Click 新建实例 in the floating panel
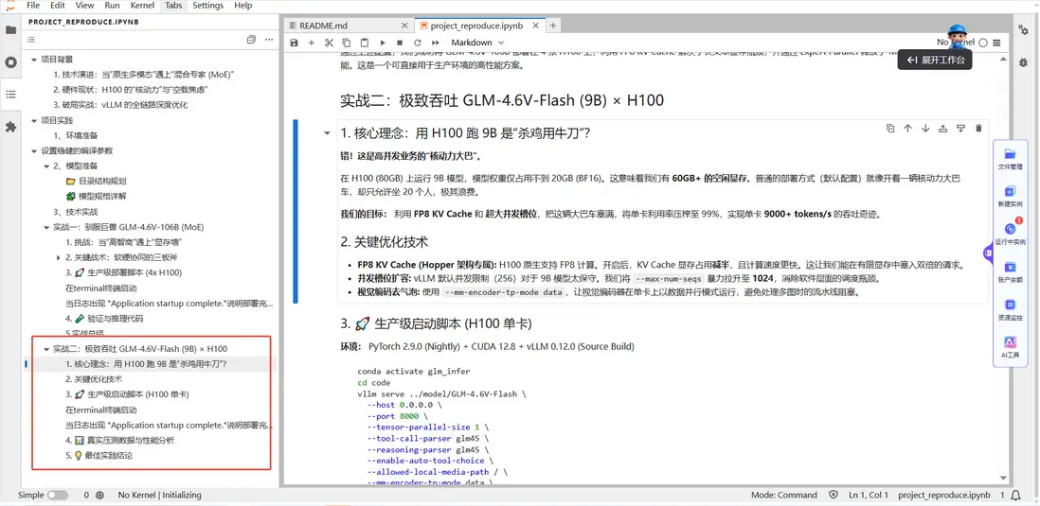This screenshot has width=1040, height=506. (1010, 196)
